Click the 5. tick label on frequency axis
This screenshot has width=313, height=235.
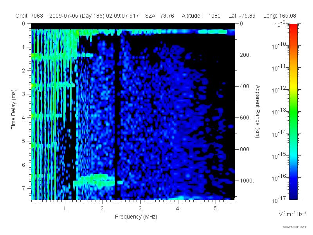pos(216,209)
